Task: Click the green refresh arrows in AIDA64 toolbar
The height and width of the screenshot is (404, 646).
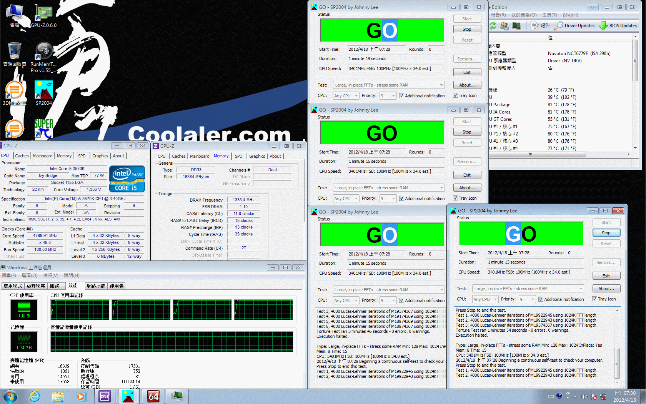Action: coord(493,26)
